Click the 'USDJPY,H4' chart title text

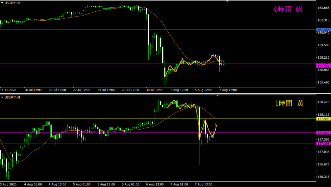point(12,3)
